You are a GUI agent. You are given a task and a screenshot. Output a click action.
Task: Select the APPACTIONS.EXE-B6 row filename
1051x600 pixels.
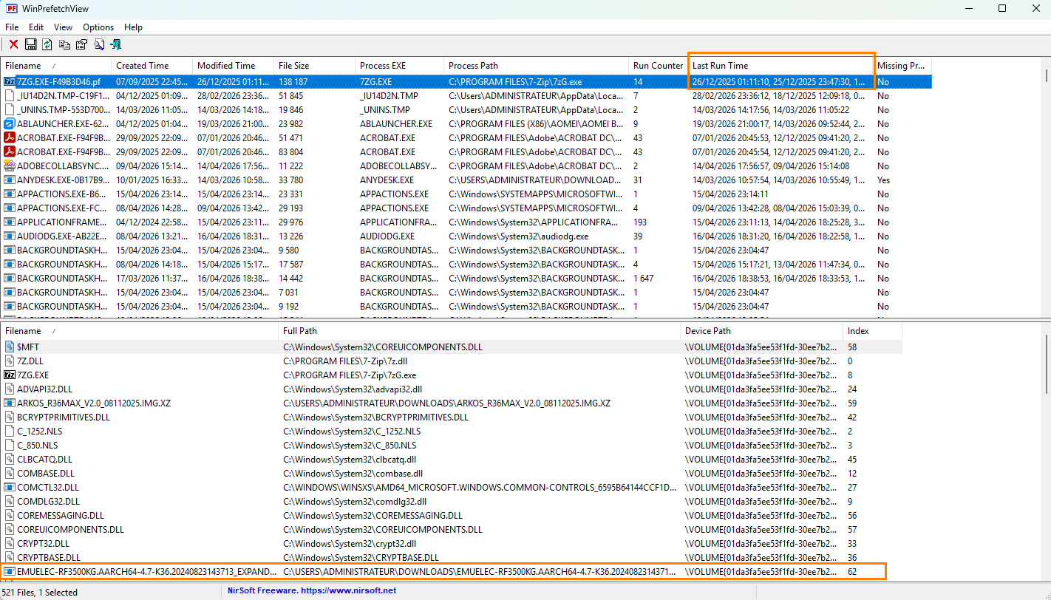(63, 194)
